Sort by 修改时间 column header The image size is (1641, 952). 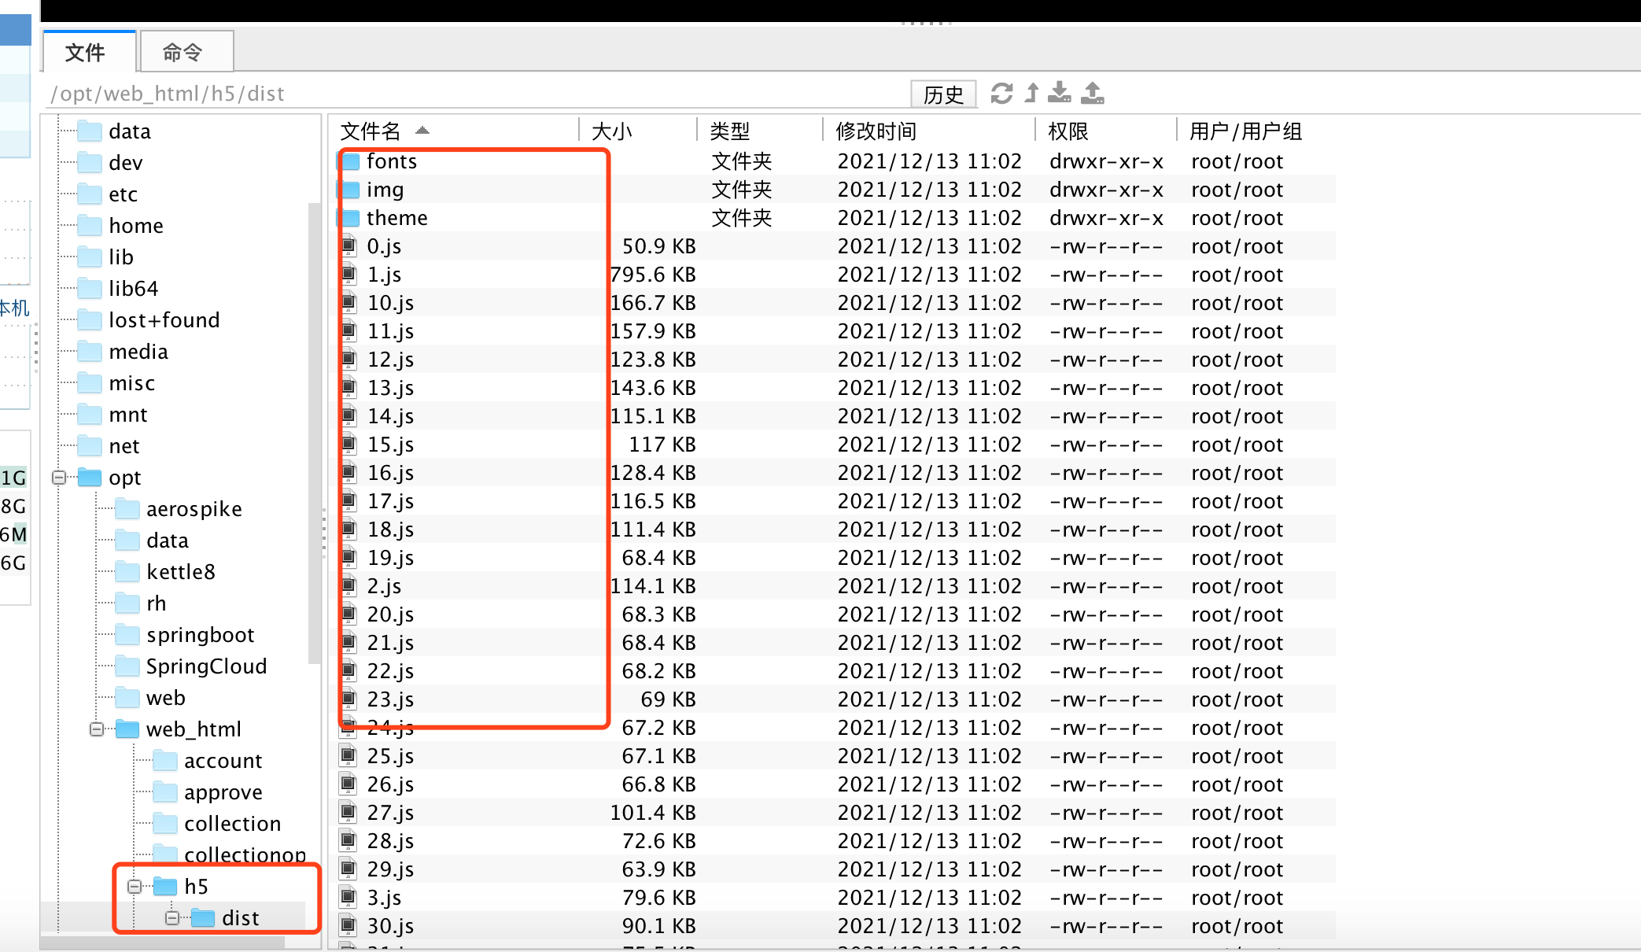(876, 131)
